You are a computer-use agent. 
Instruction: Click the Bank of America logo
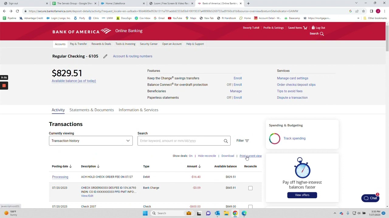point(82,31)
